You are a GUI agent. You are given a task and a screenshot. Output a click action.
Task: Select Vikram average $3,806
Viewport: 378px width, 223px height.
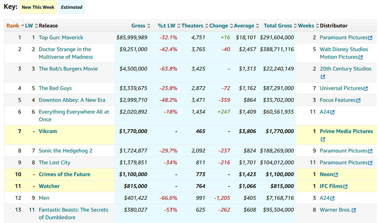(247, 132)
